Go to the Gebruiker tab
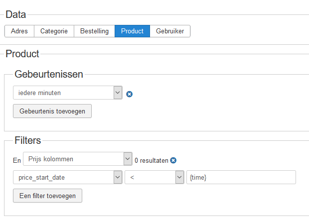309x219 pixels. [x=170, y=31]
